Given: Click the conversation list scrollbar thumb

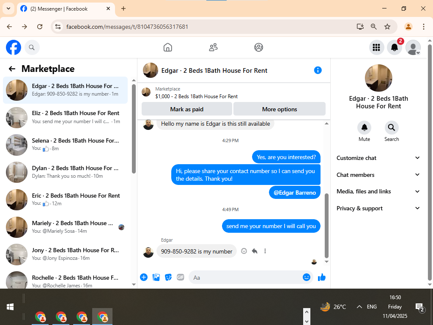Looking at the screenshot, I should point(134,129).
